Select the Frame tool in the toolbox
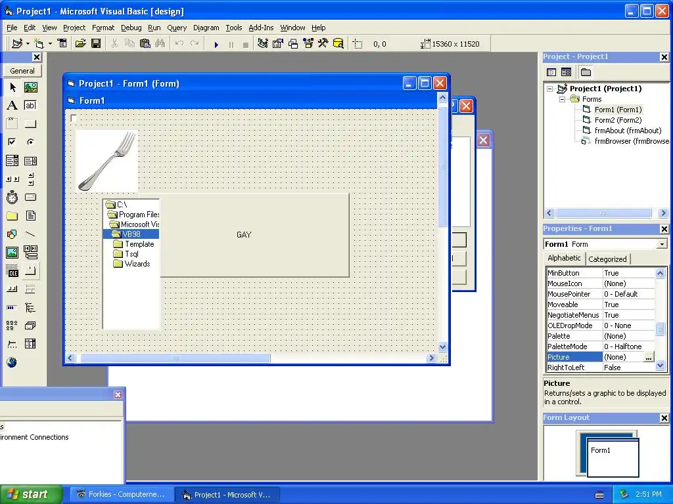673x504 pixels. click(12, 124)
